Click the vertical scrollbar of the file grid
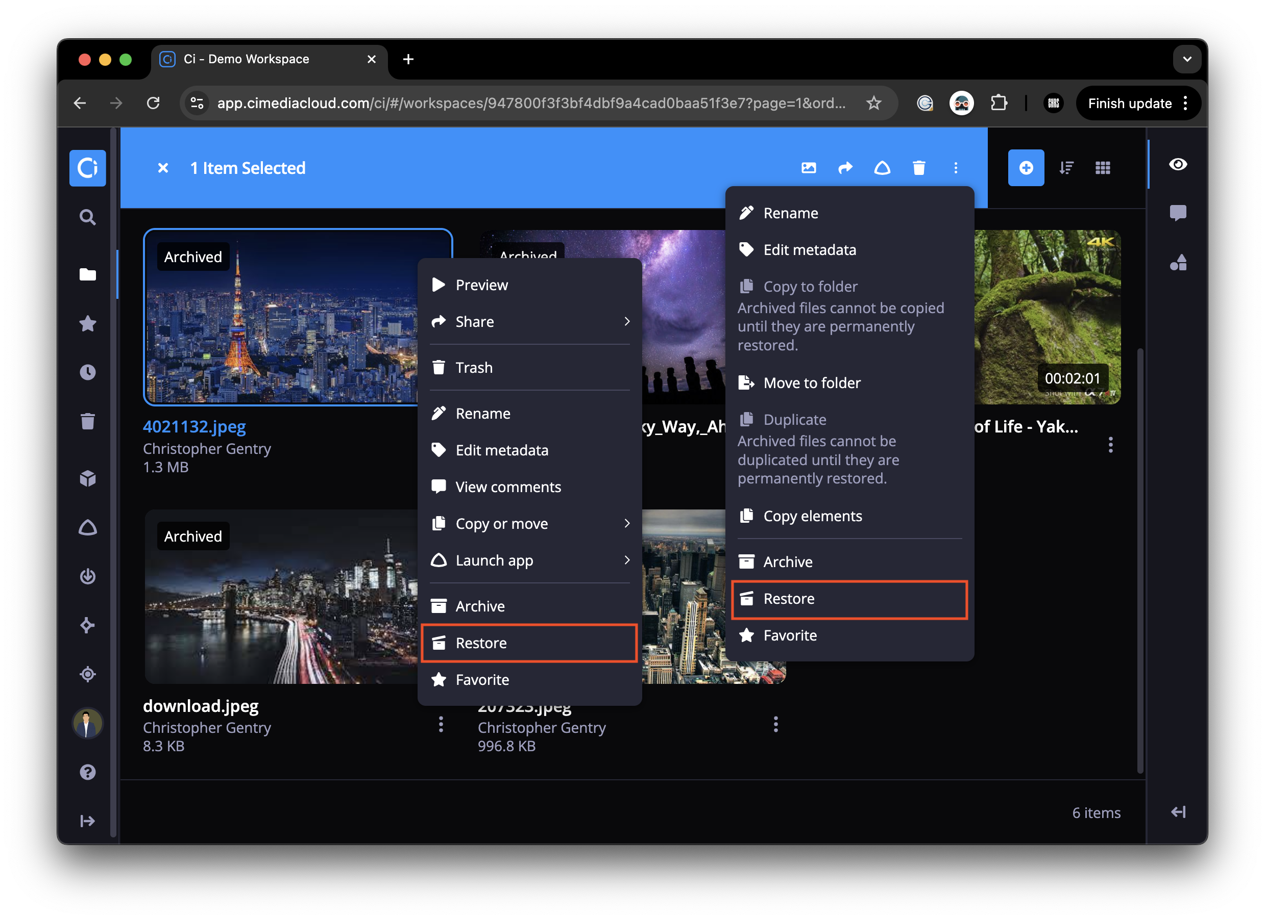Screen dimensions: 1265x920 [1140, 560]
